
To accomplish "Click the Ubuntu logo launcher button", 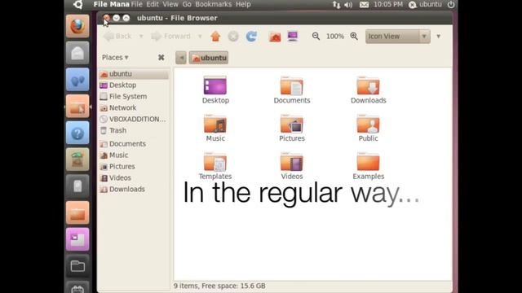I will coord(77,5).
